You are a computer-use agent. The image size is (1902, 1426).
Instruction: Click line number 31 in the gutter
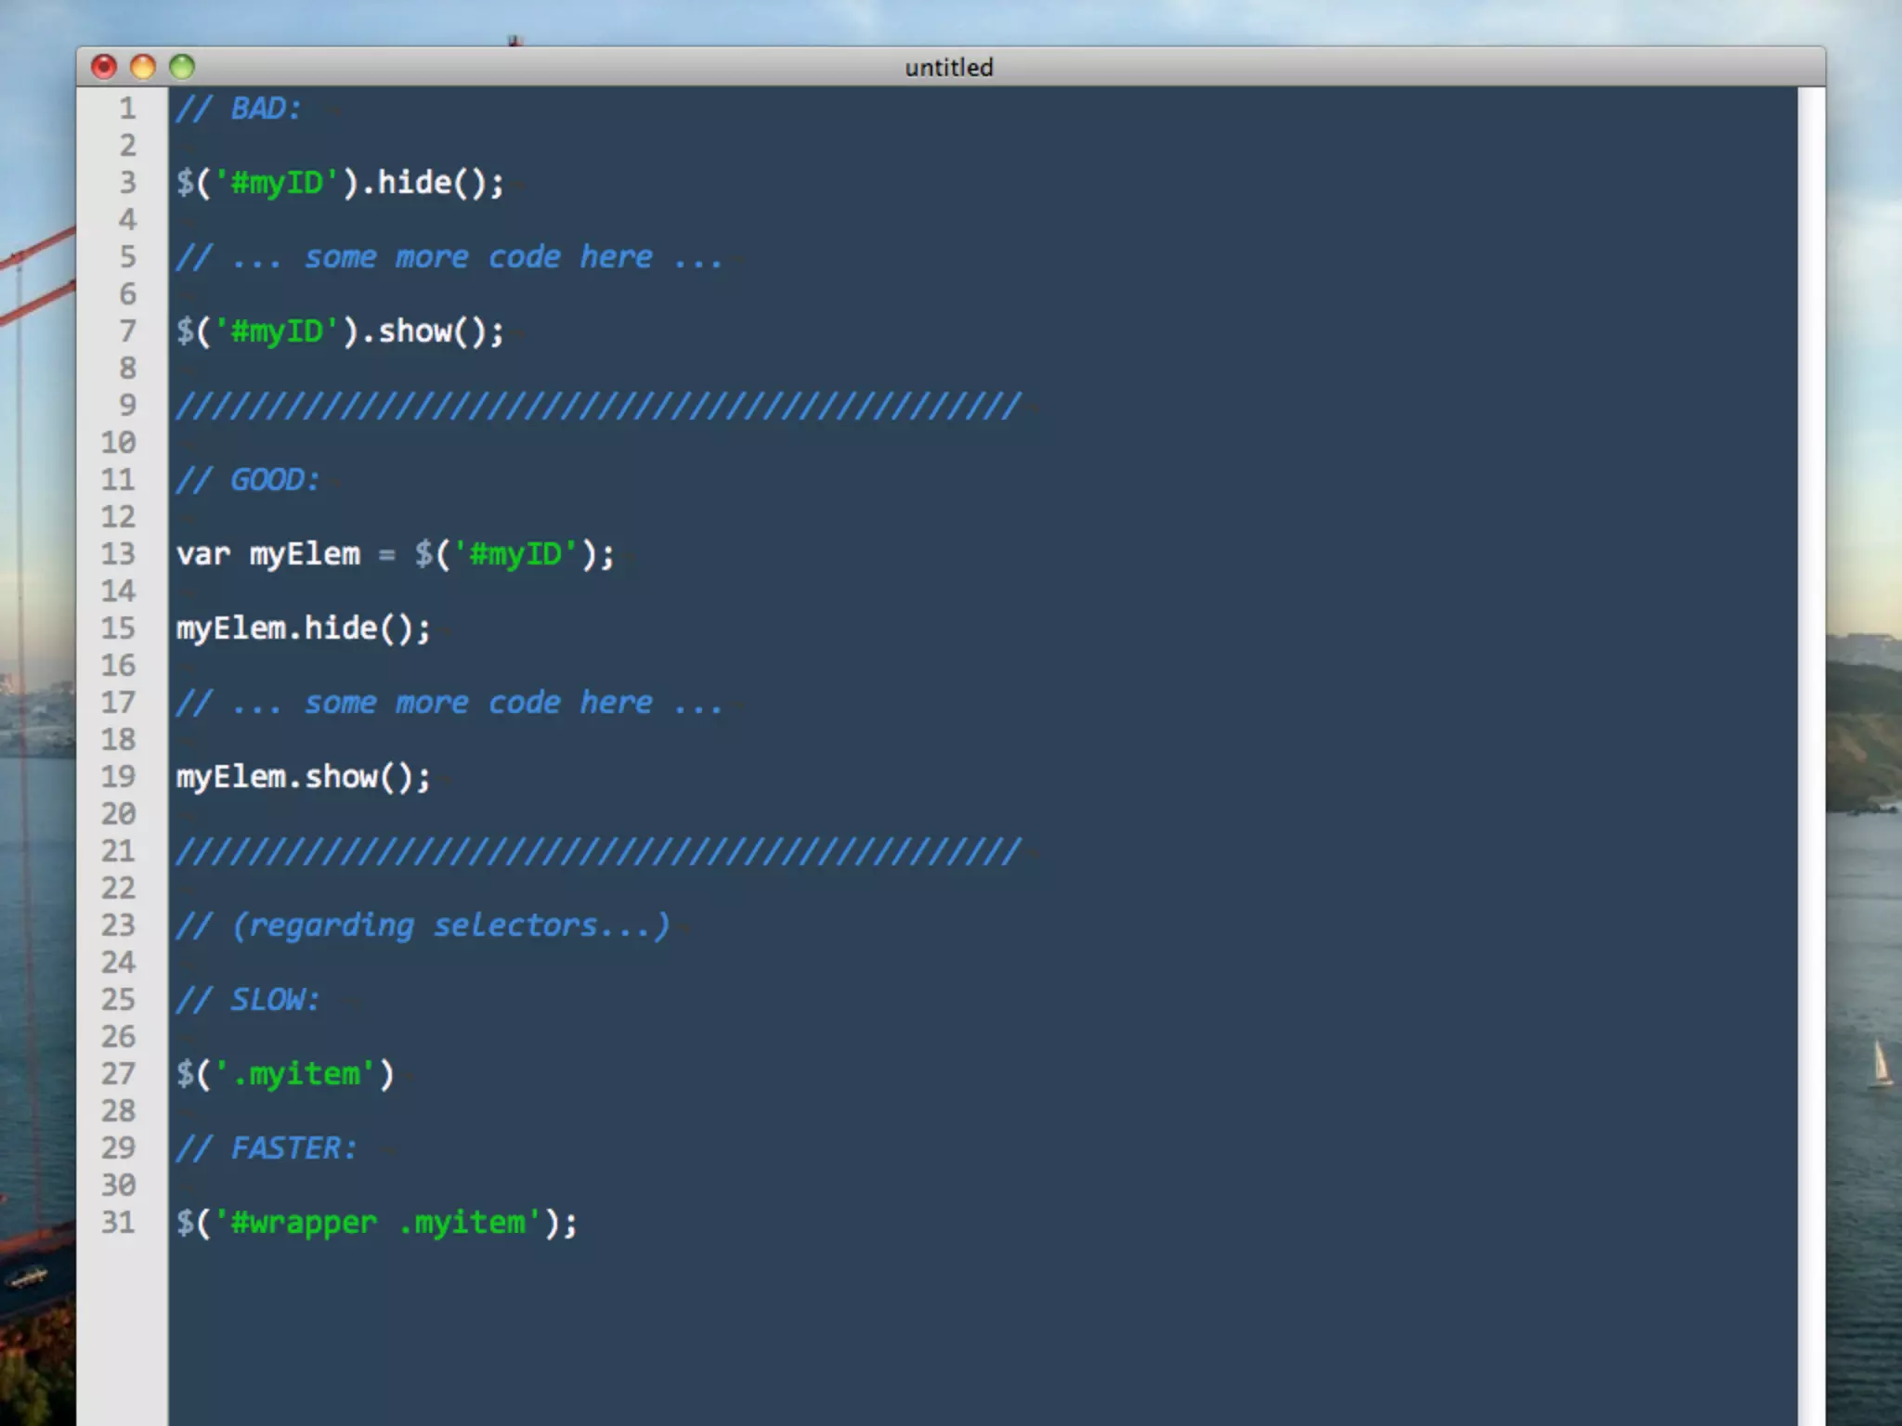tap(118, 1223)
